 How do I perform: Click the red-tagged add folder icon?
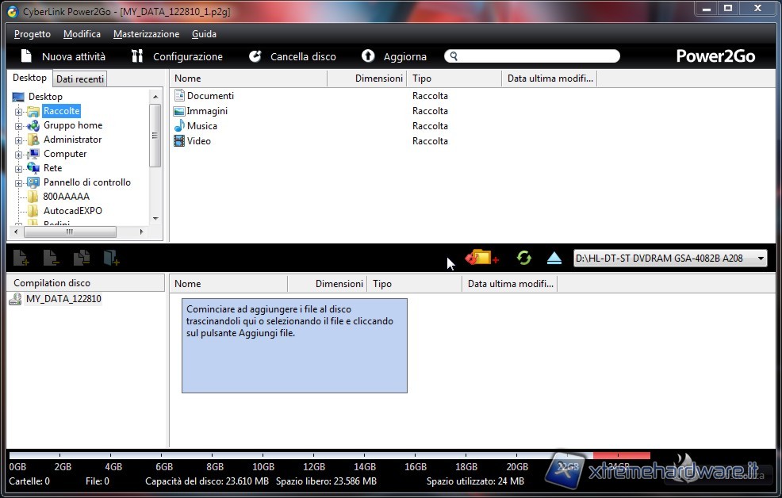click(481, 258)
